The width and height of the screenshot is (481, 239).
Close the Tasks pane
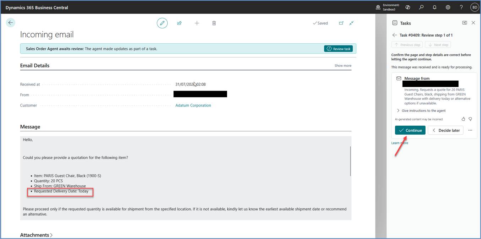(473, 23)
